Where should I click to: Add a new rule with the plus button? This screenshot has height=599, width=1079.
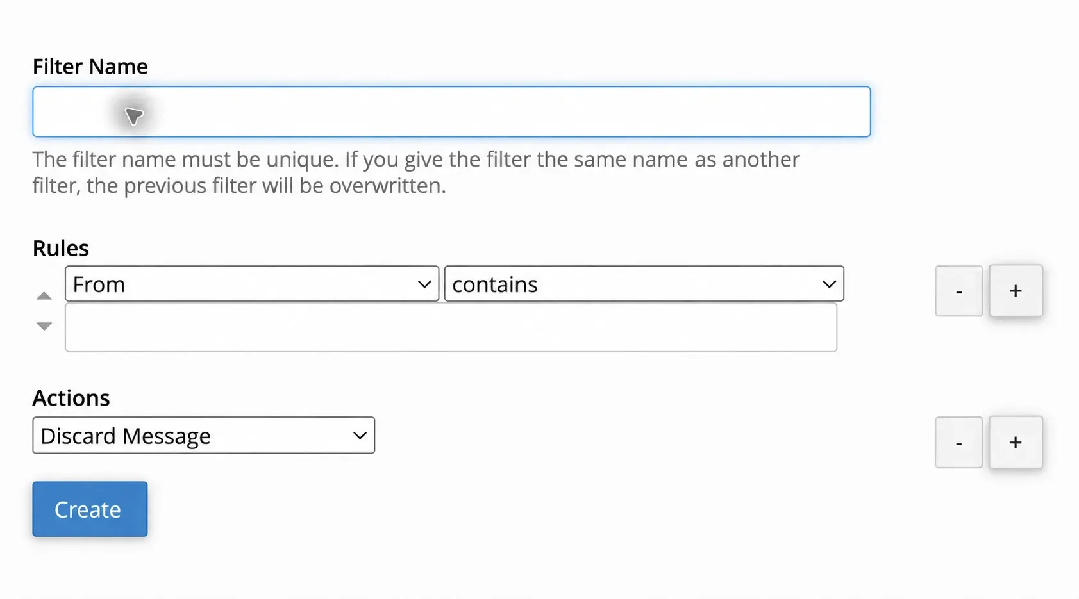coord(1016,291)
